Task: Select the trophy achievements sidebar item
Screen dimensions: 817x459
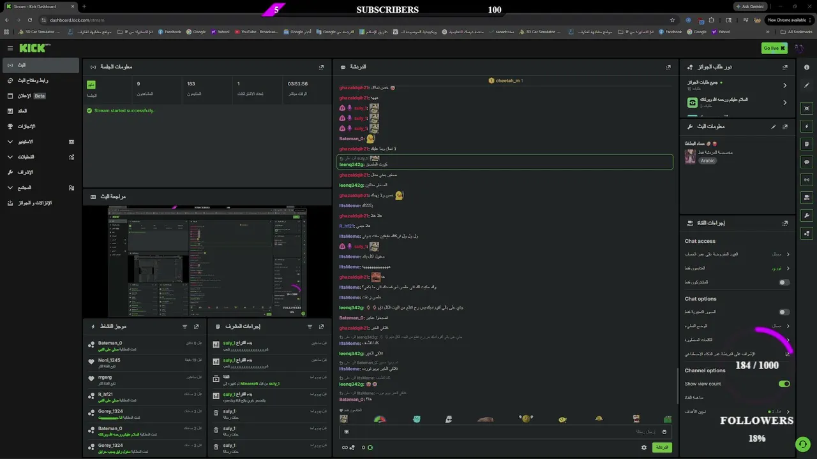Action: click(40, 126)
